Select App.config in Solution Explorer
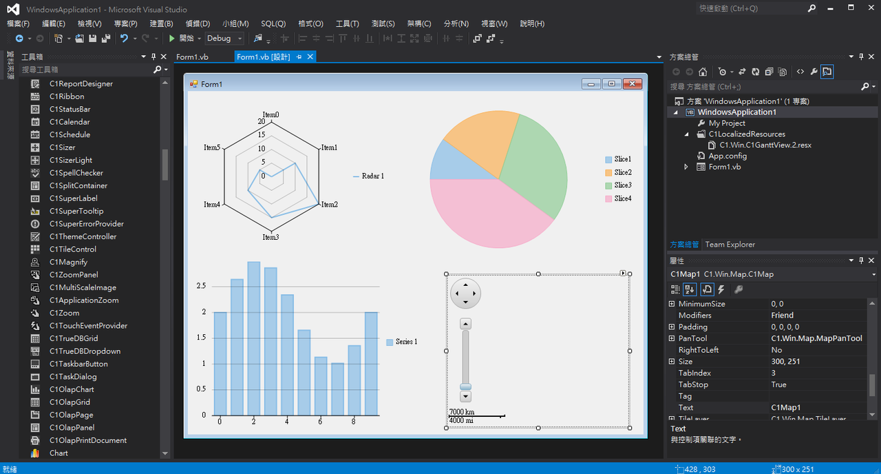Viewport: 881px width, 474px height. pos(728,156)
